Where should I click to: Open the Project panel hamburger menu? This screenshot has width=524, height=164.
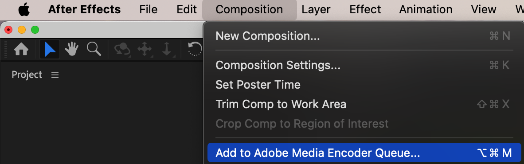click(55, 75)
